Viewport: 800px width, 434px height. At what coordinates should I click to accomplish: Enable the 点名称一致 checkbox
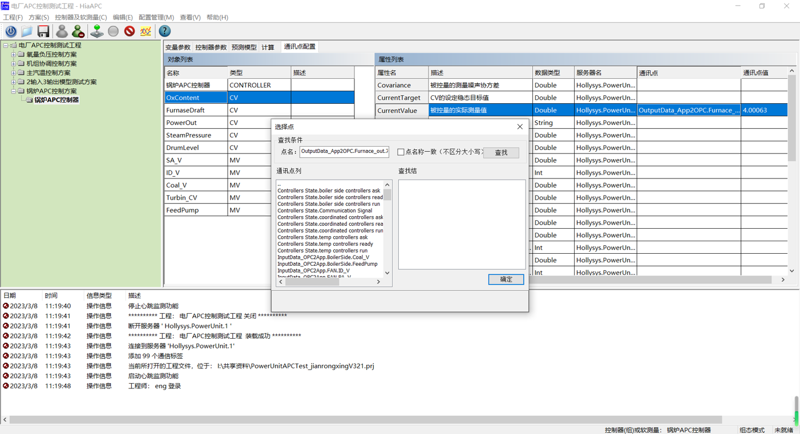point(401,152)
